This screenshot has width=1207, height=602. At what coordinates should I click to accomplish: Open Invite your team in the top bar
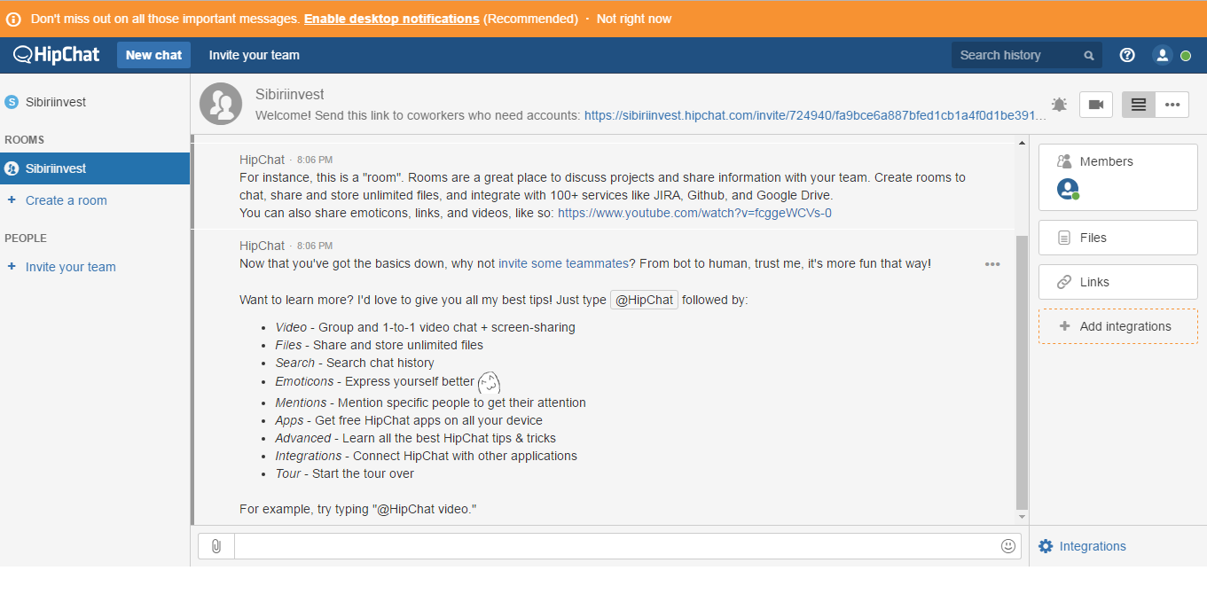254,54
